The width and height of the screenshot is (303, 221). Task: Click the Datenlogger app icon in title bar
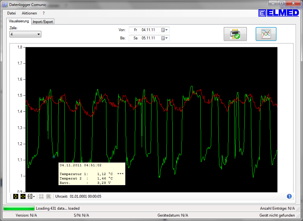point(5,5)
